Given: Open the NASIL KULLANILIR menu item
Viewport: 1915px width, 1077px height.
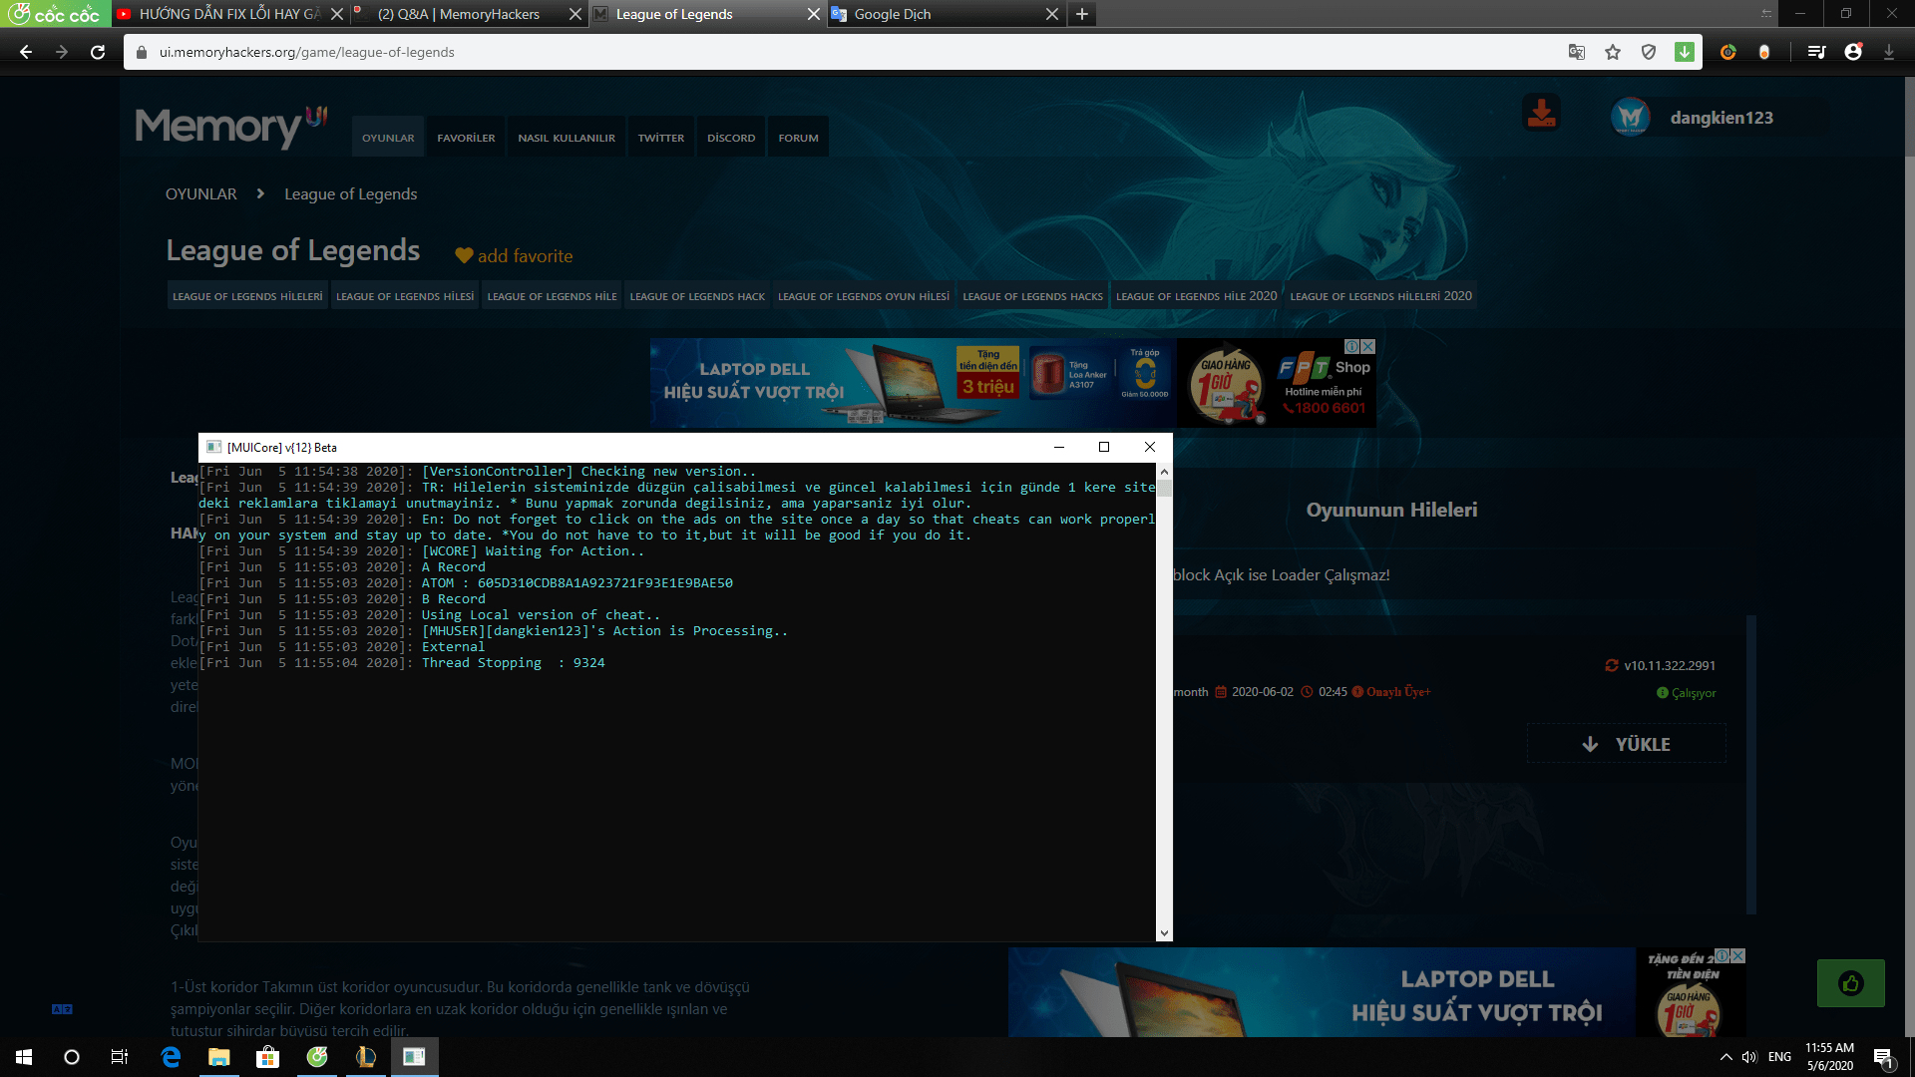Looking at the screenshot, I should coord(567,138).
